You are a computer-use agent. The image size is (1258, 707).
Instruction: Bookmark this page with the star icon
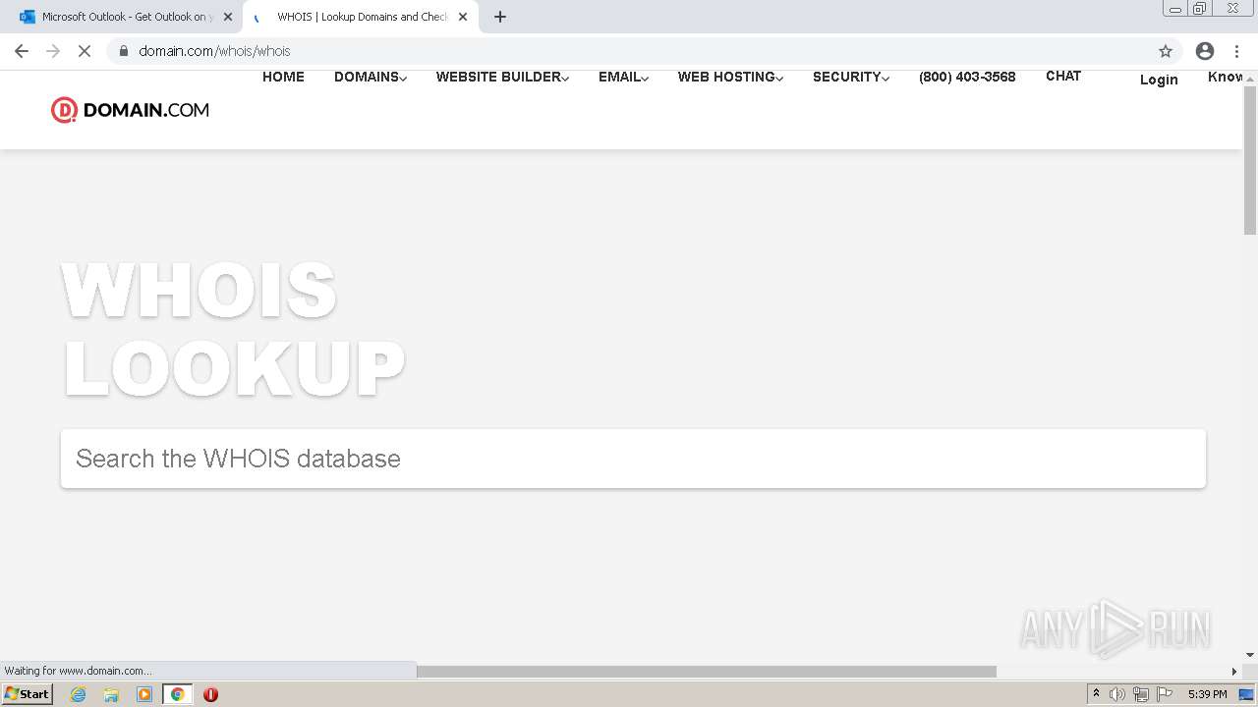pyautogui.click(x=1166, y=51)
